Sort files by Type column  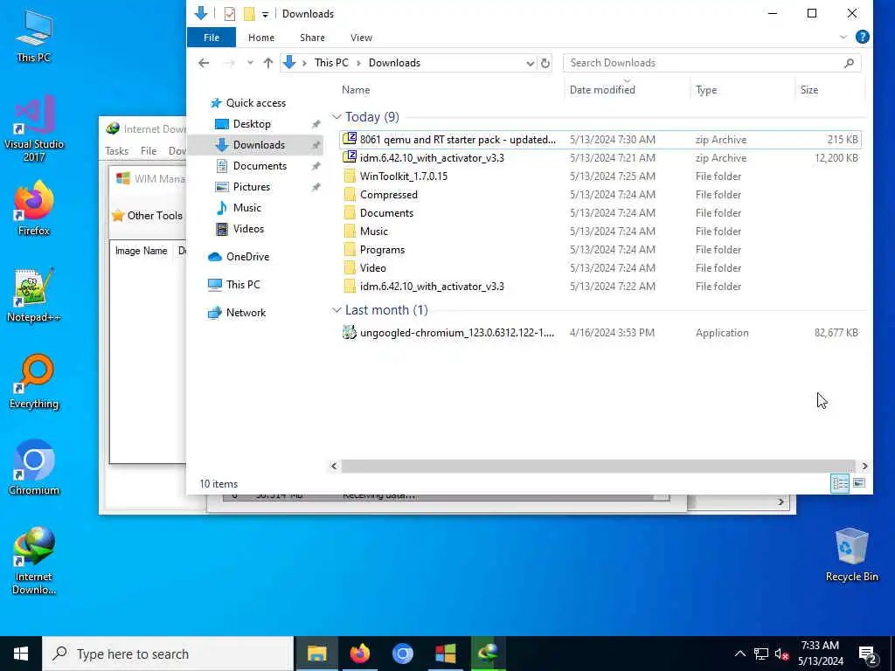pyautogui.click(x=706, y=90)
